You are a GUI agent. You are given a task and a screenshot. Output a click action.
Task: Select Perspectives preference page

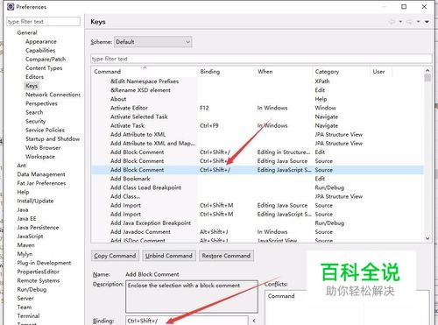click(41, 103)
